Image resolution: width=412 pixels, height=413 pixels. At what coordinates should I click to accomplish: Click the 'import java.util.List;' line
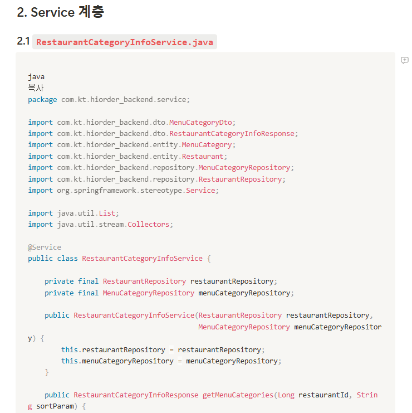(x=73, y=213)
